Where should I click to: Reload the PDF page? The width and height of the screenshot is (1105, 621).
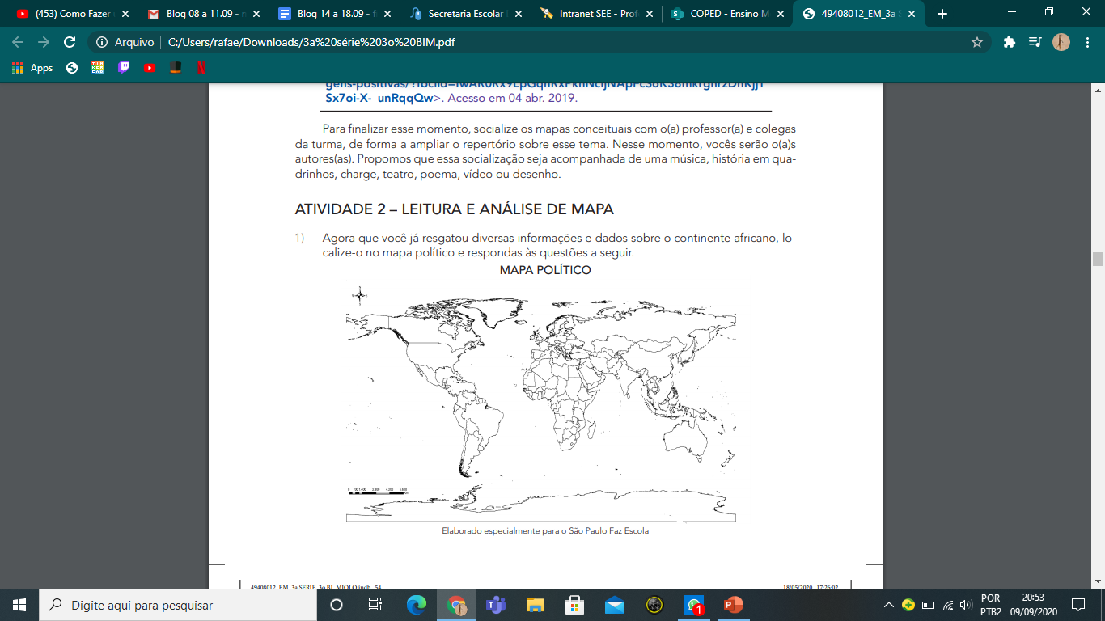(70, 42)
